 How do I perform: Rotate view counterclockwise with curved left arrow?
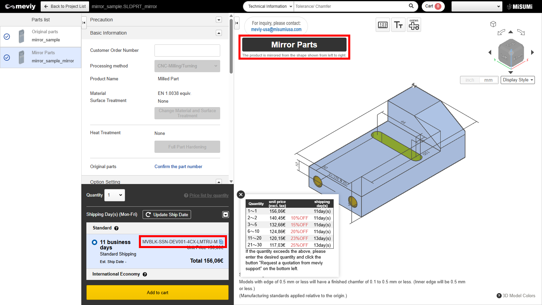(501, 33)
